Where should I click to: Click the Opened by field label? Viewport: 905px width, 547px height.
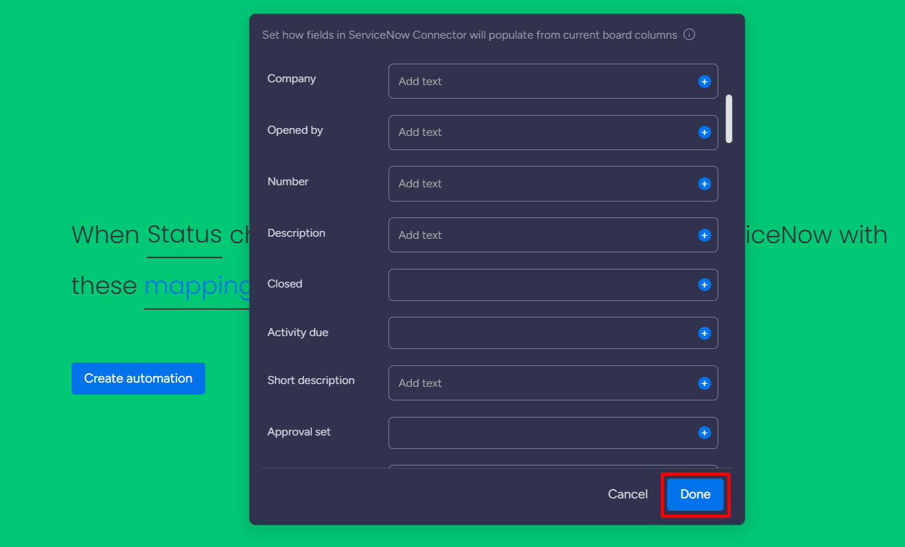(x=295, y=130)
